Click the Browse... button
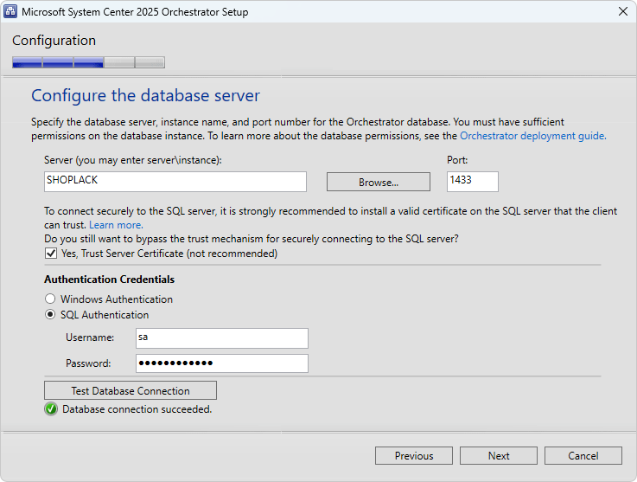This screenshot has width=637, height=482. (x=379, y=182)
